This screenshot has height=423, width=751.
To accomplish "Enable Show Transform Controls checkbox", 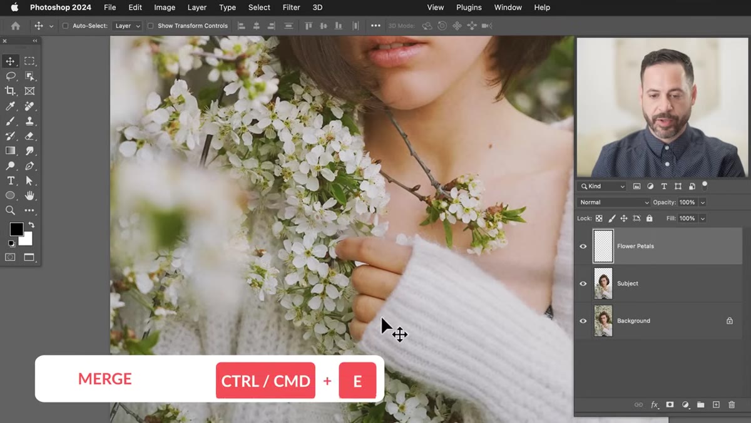I will 150,26.
